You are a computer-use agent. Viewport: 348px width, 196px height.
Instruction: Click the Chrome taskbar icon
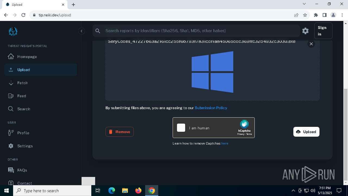pos(152,191)
